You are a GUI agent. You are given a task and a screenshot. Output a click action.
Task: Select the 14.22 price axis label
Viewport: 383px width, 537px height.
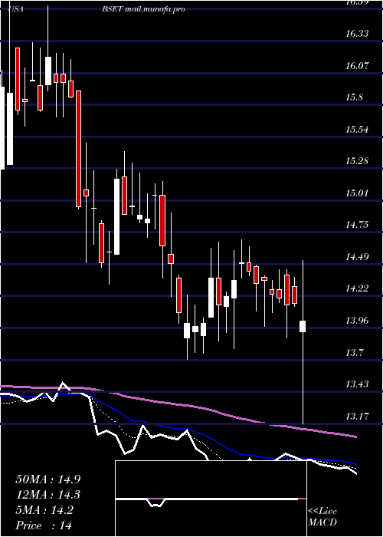pos(357,288)
